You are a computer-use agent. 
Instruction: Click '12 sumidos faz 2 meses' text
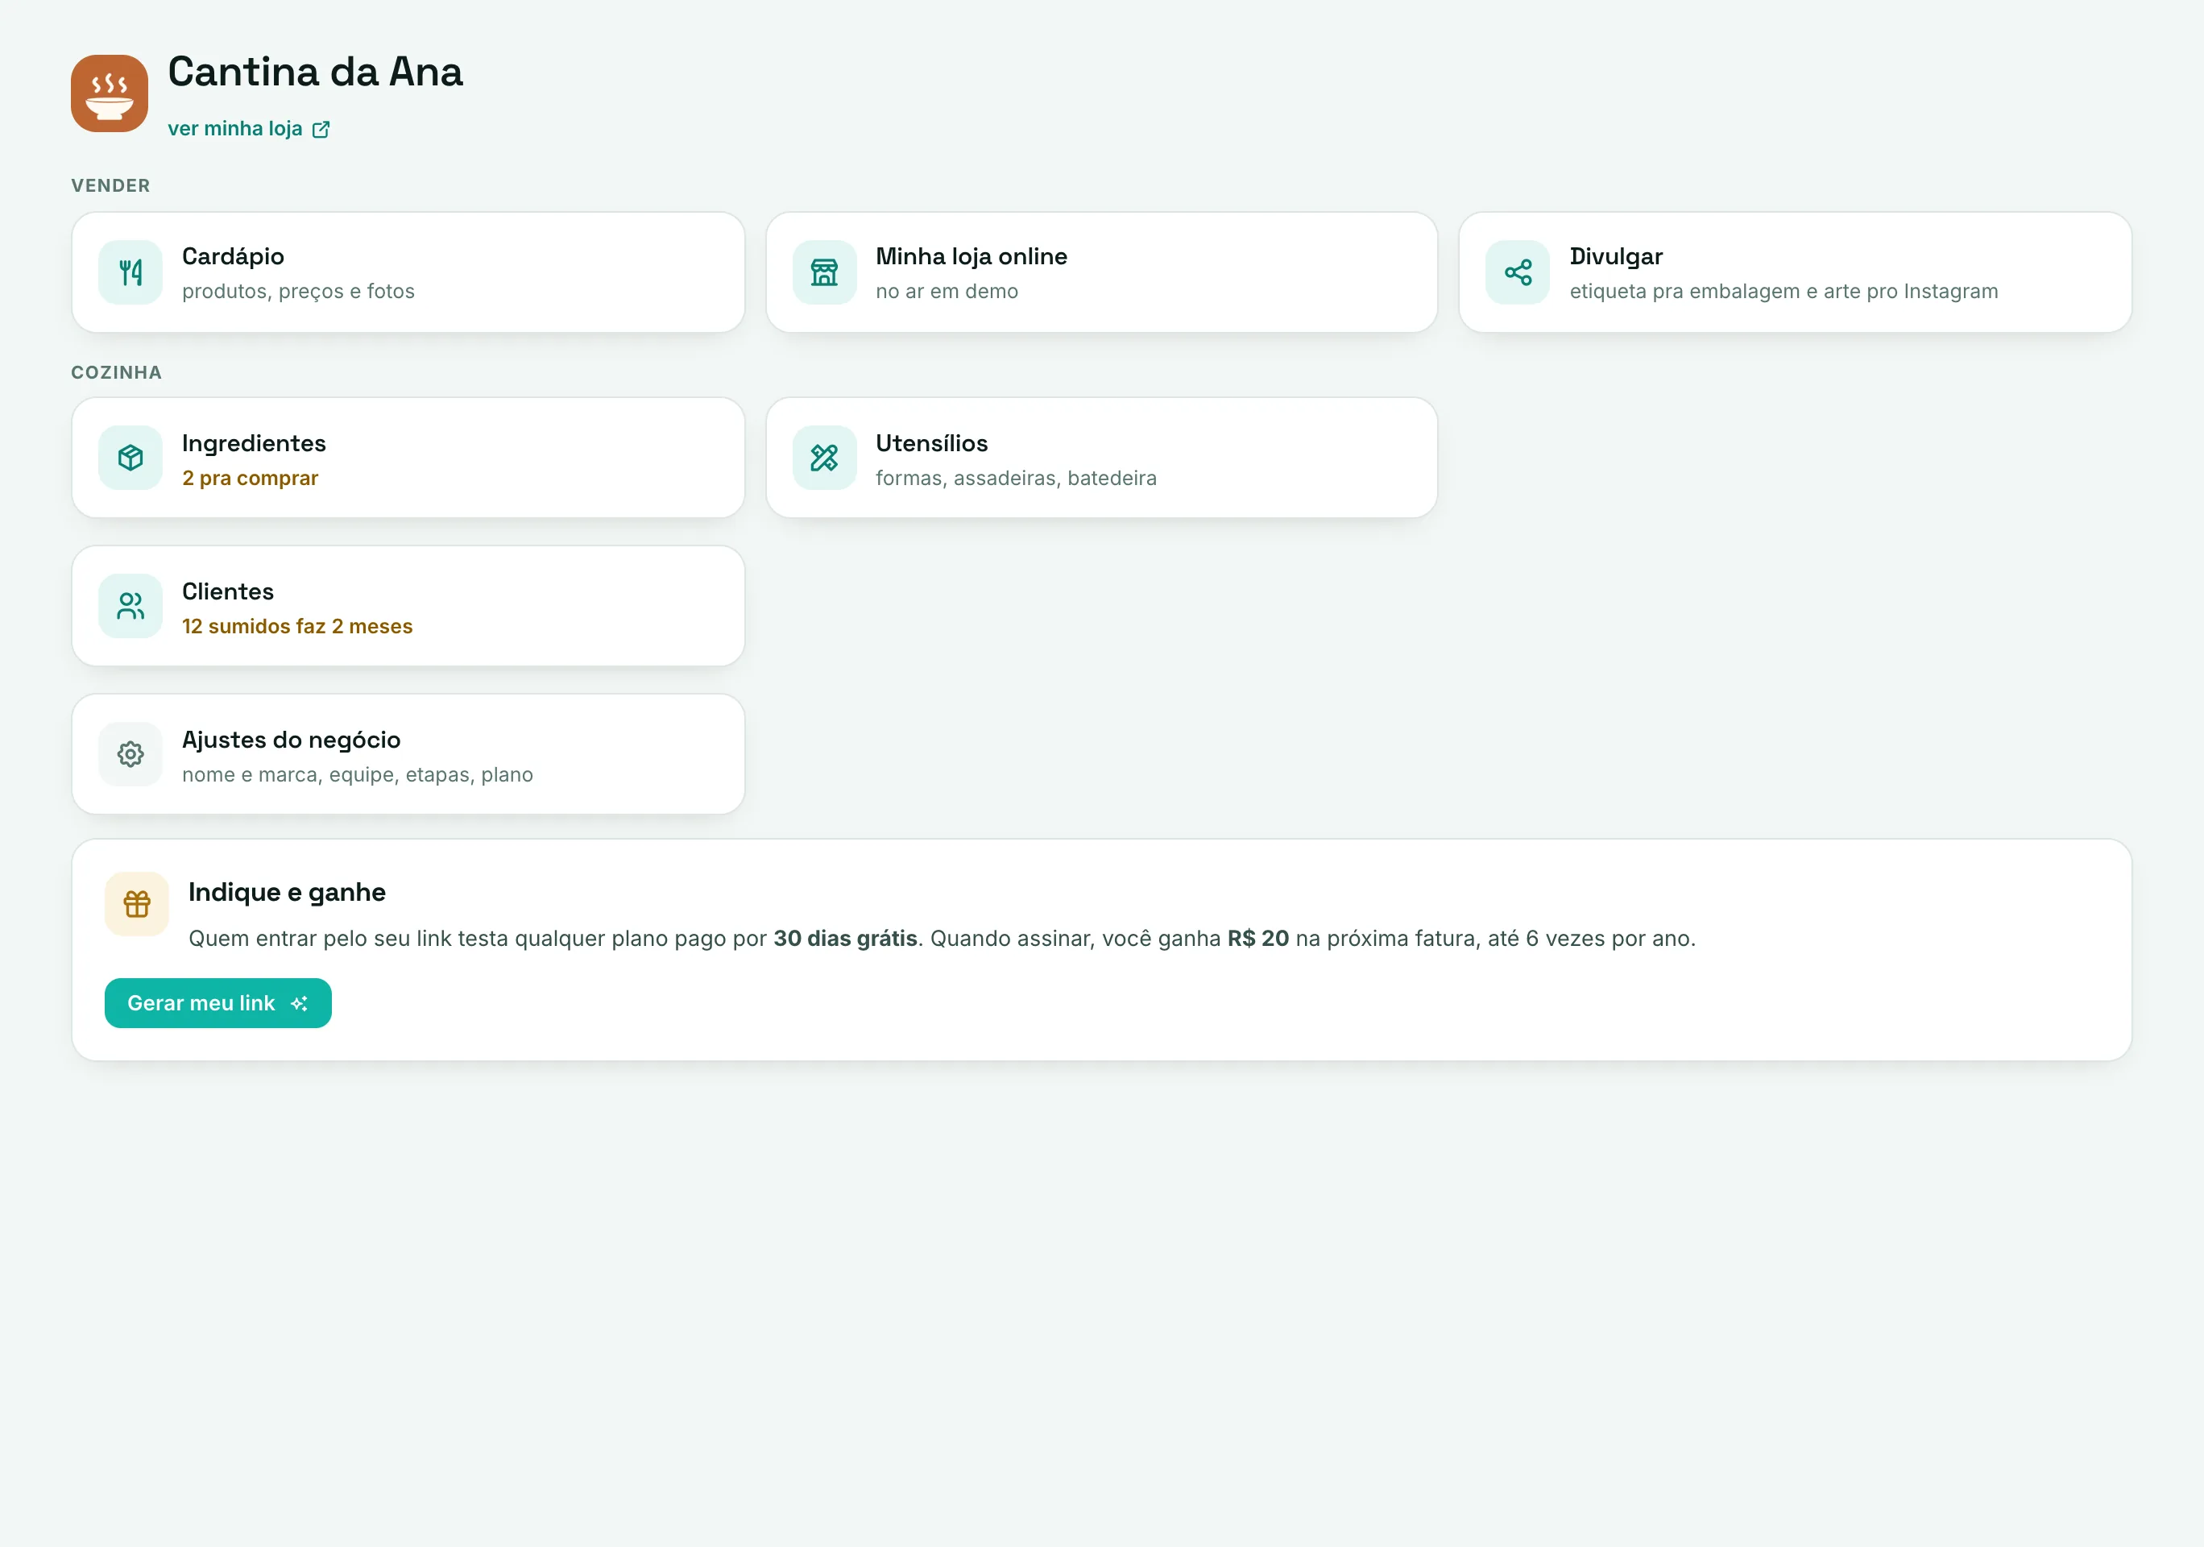point(297,626)
